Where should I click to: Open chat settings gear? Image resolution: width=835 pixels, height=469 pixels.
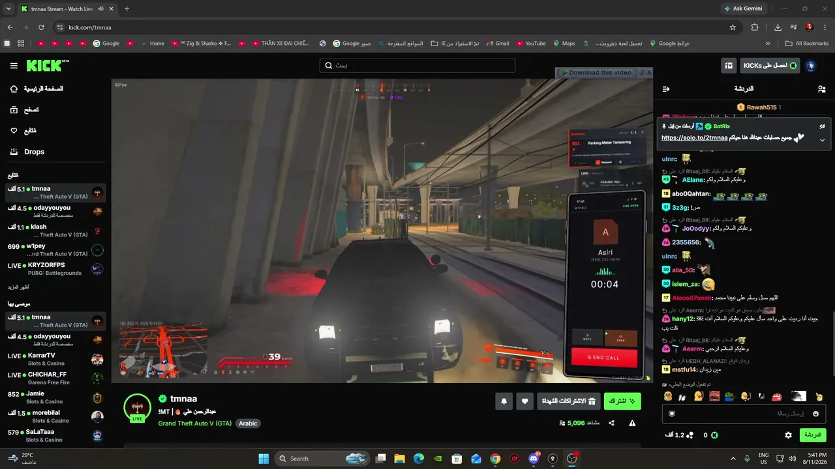(x=788, y=435)
